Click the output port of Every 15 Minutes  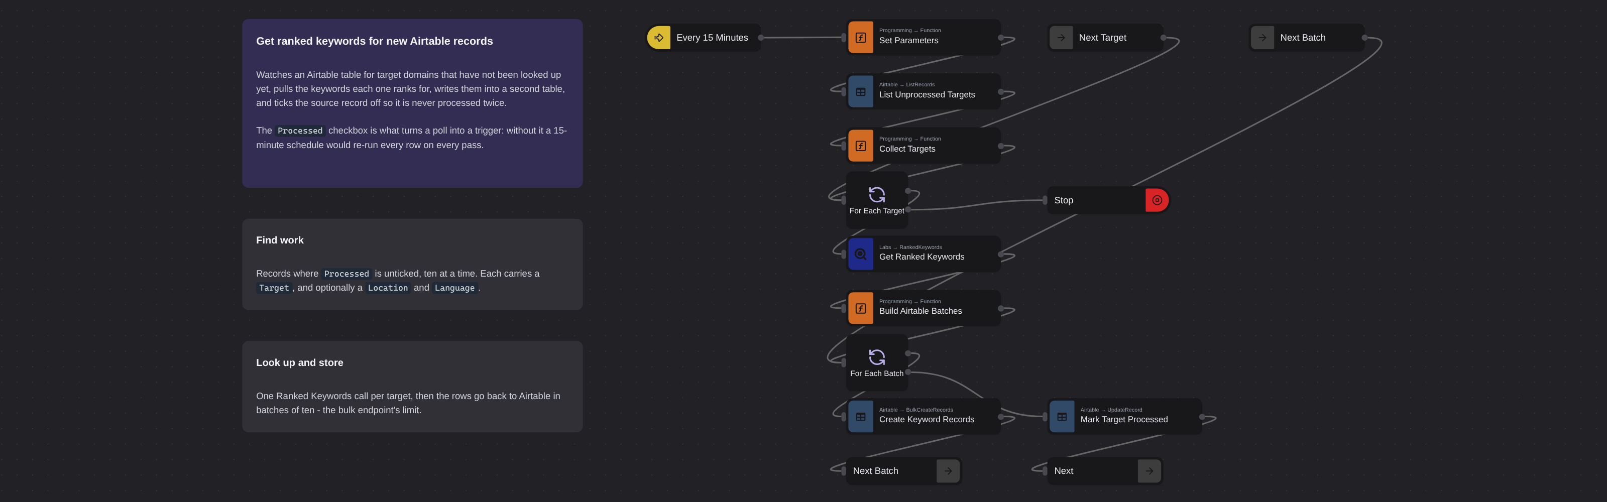760,38
